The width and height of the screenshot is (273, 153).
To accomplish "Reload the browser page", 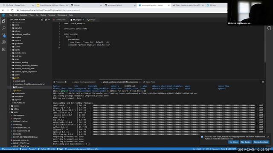I will point(12,10).
